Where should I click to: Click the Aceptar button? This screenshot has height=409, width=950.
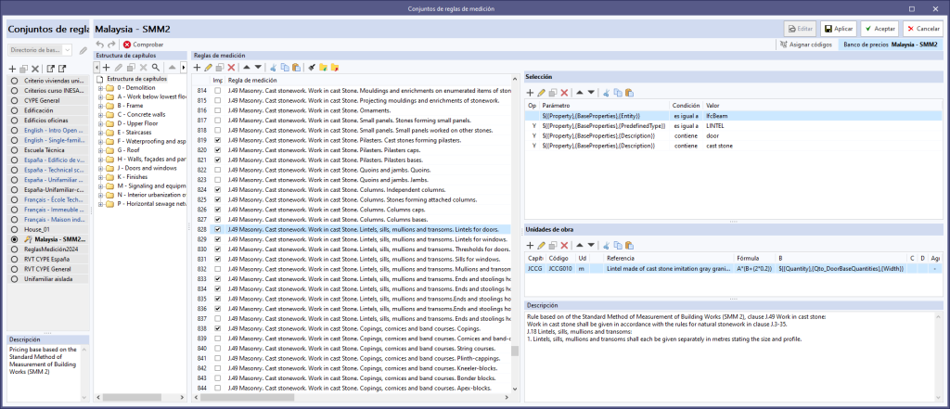coord(879,30)
